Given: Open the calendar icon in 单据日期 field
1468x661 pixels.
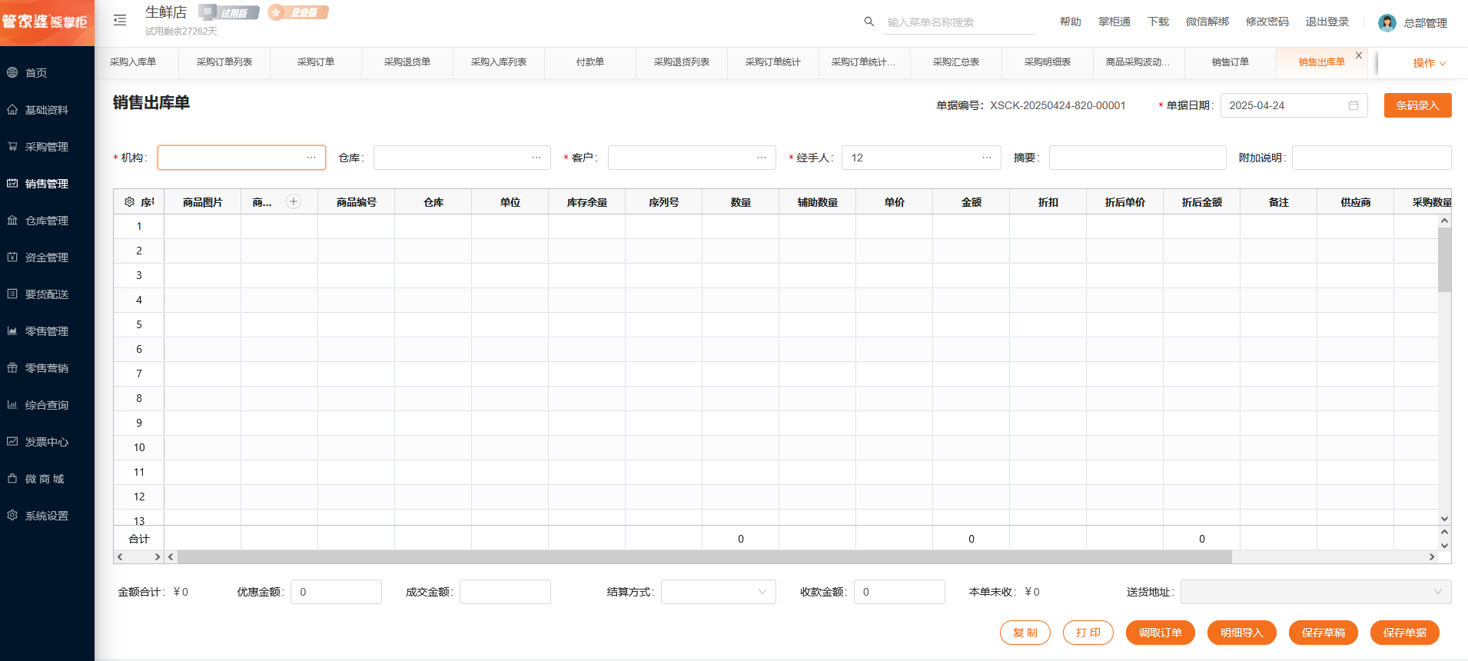Looking at the screenshot, I should coord(1353,105).
